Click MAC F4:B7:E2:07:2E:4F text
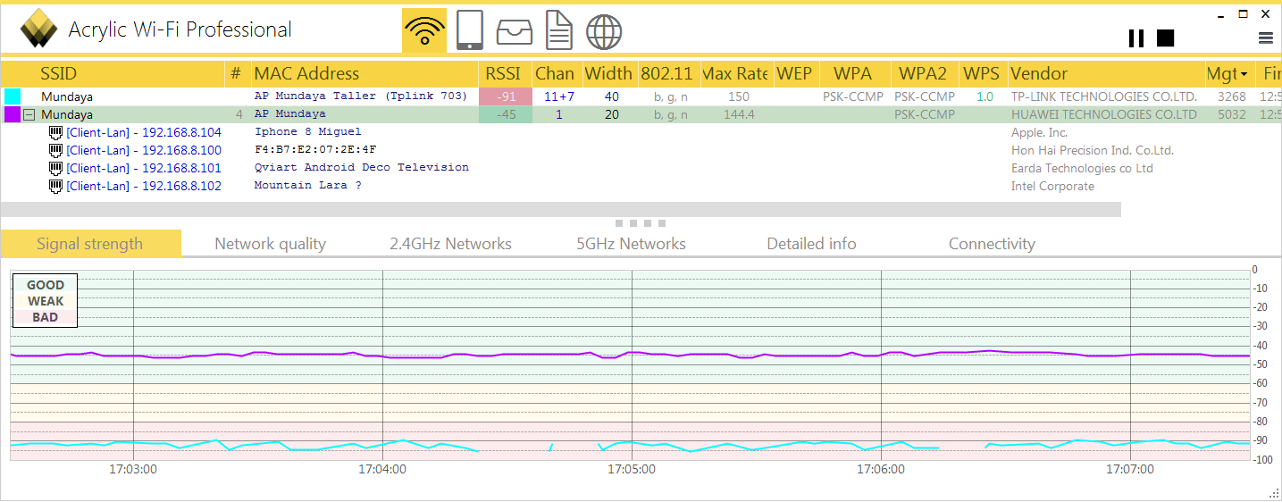1282x502 pixels. (x=314, y=150)
